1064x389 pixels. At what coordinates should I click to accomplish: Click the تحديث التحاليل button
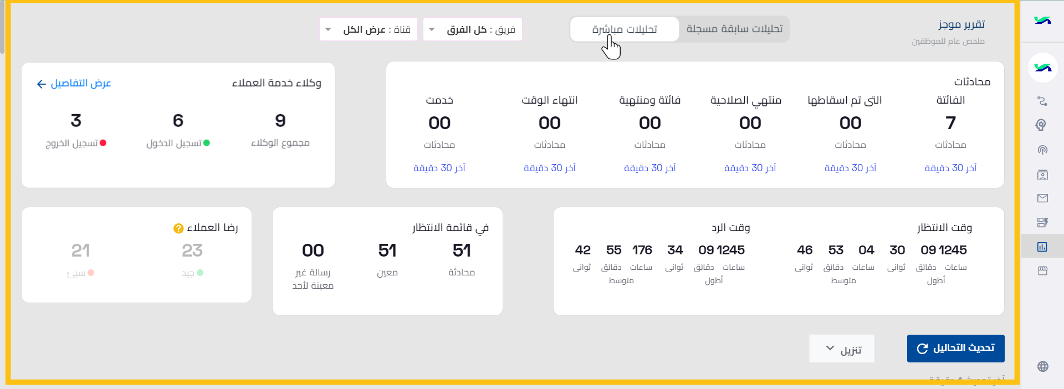pos(956,349)
